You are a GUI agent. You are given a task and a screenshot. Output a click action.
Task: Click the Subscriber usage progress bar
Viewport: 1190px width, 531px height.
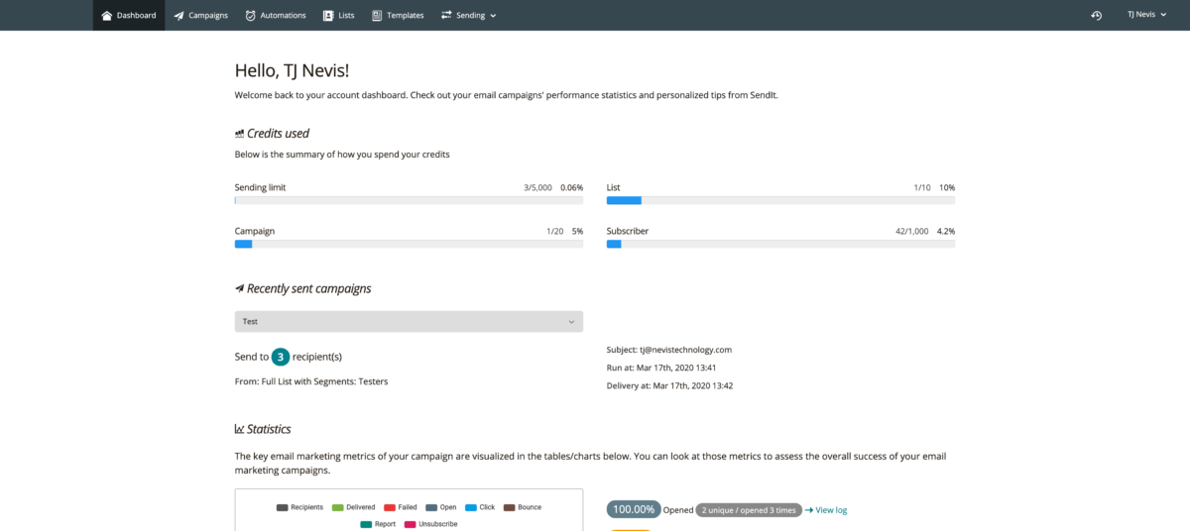tap(780, 244)
